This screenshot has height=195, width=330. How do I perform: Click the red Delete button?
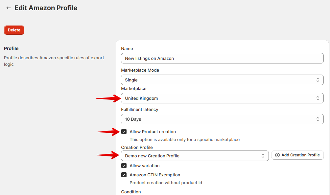pyautogui.click(x=14, y=30)
